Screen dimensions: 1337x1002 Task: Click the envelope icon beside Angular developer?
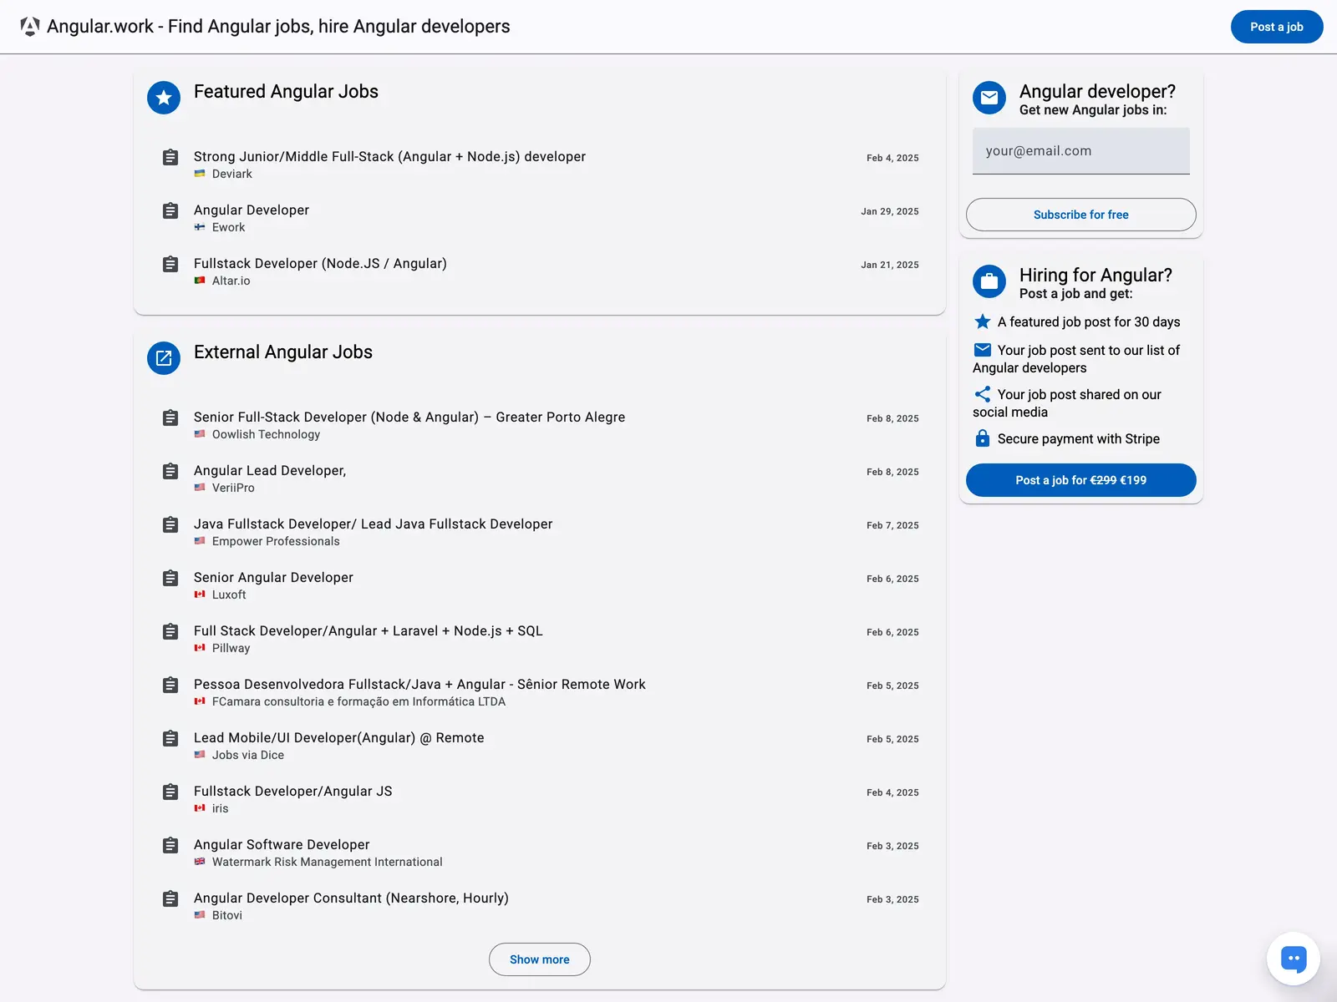click(989, 98)
